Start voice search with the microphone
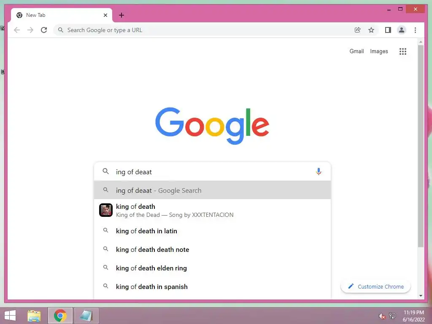Screen dimensions: 432x324 coord(319,171)
